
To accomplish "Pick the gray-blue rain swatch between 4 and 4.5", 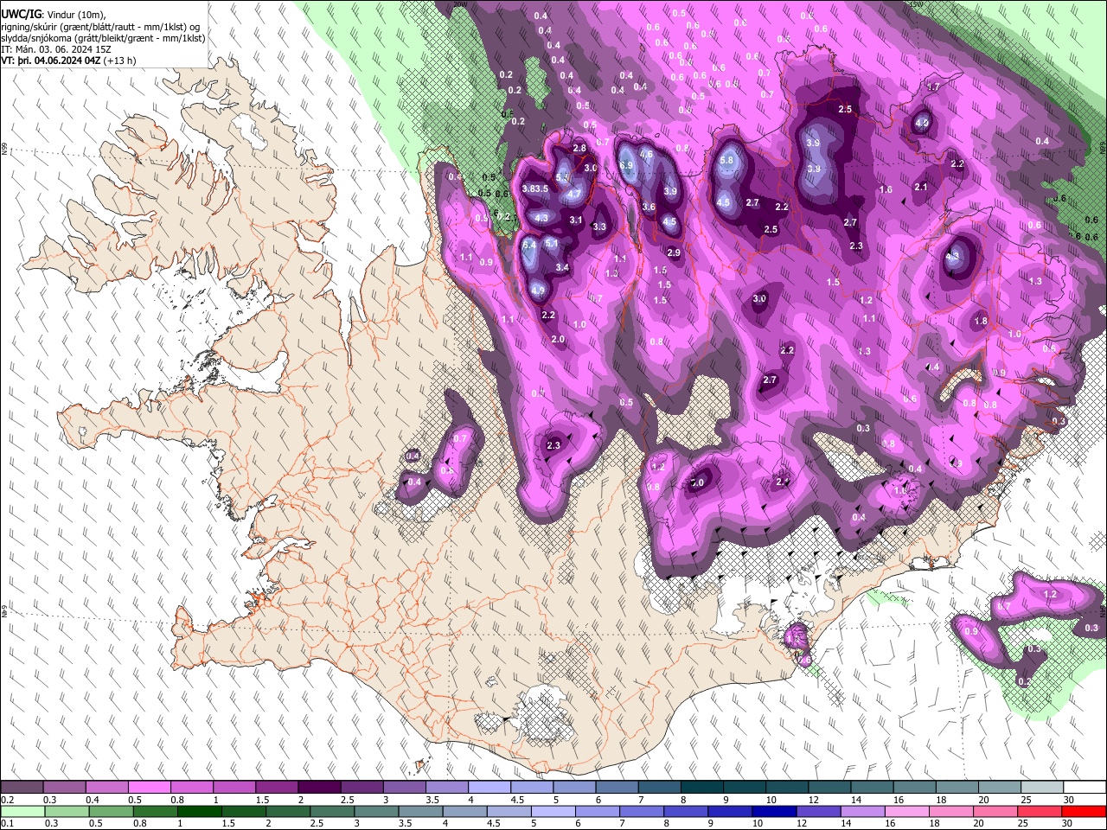I will pos(465,811).
